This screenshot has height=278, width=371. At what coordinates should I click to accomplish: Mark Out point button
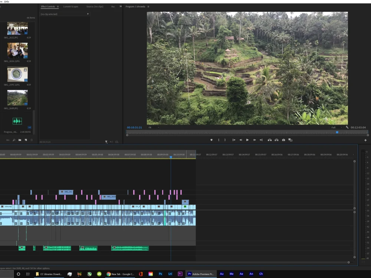pos(225,140)
